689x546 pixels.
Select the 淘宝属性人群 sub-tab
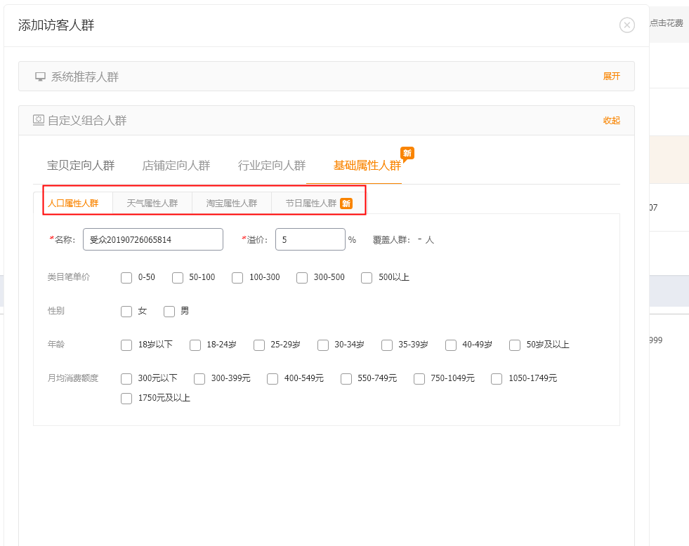[x=232, y=204]
